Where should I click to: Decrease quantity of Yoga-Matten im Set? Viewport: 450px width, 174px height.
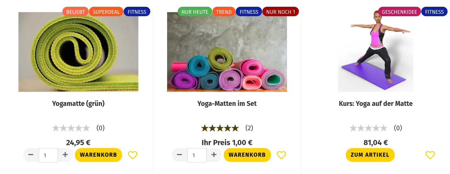(x=180, y=155)
